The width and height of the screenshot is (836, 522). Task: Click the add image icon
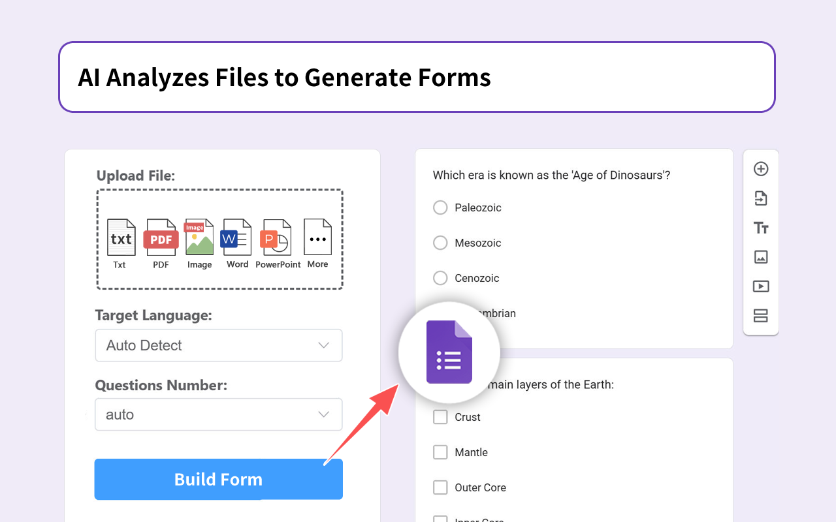click(x=761, y=257)
